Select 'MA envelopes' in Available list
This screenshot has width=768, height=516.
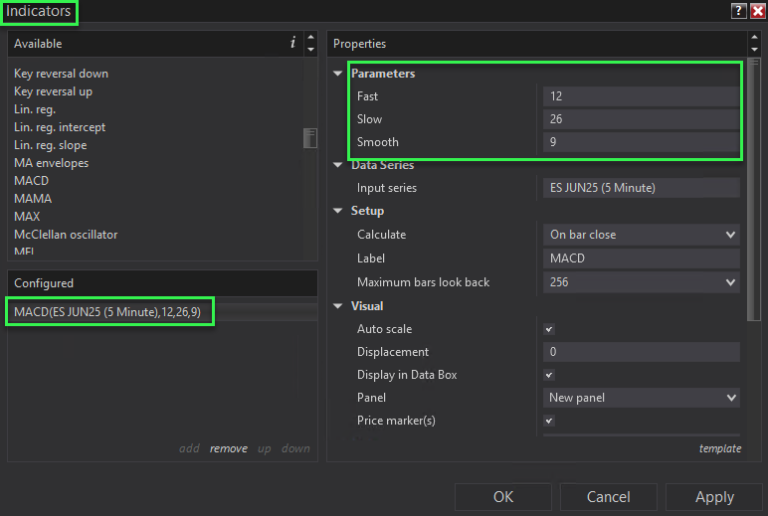(52, 163)
